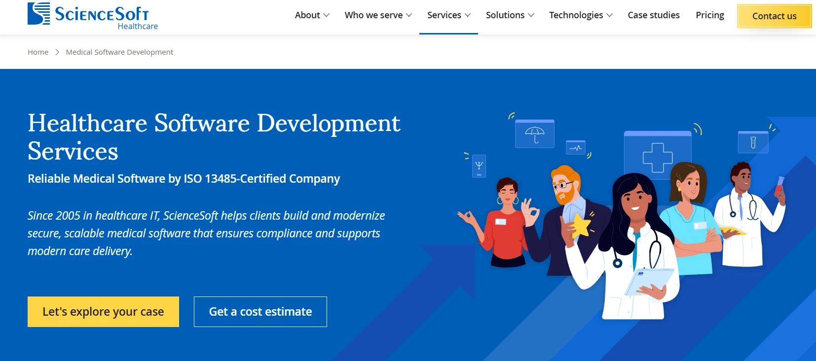Screen dimensions: 816x361
Task: Select Get a cost estimate button
Action: pyautogui.click(x=260, y=312)
